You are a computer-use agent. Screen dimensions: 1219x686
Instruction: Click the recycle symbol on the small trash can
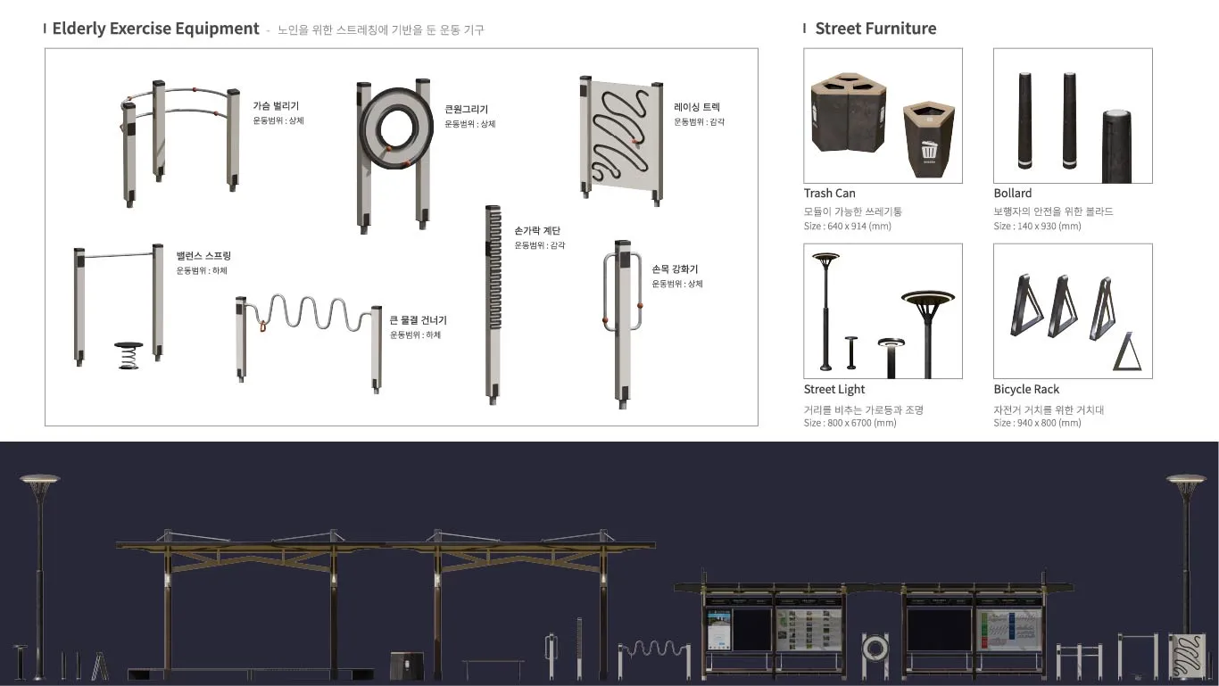click(x=929, y=152)
